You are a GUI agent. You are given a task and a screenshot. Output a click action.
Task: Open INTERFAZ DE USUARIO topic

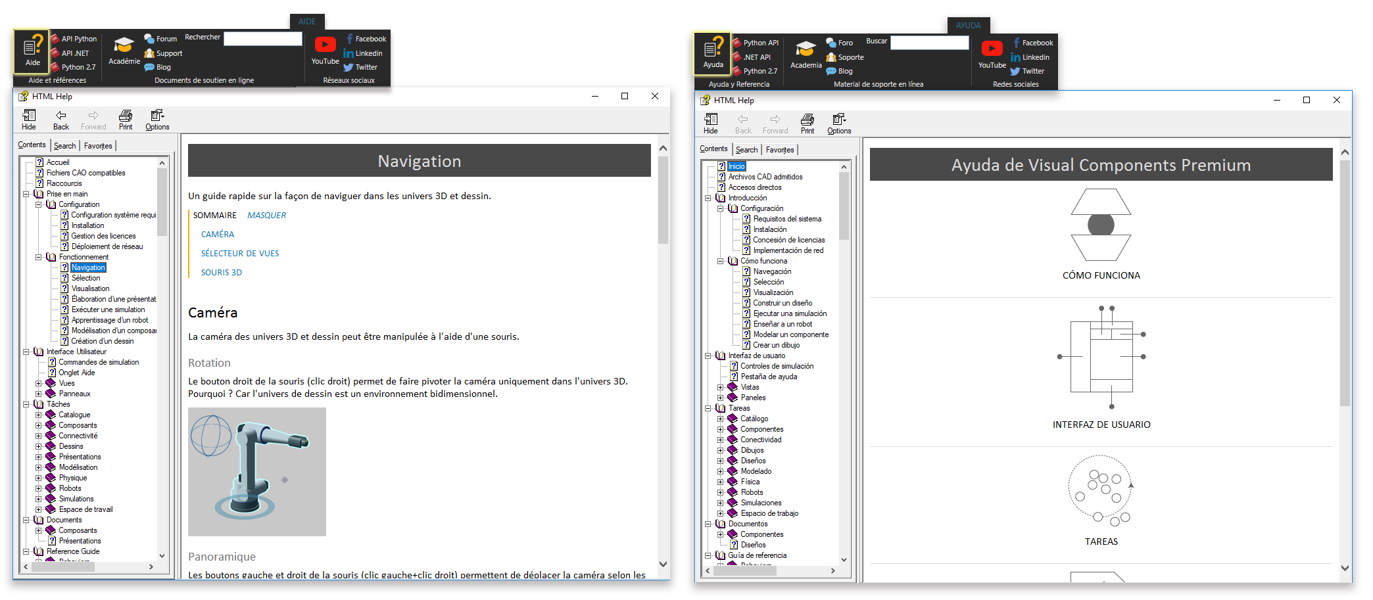coord(1101,367)
